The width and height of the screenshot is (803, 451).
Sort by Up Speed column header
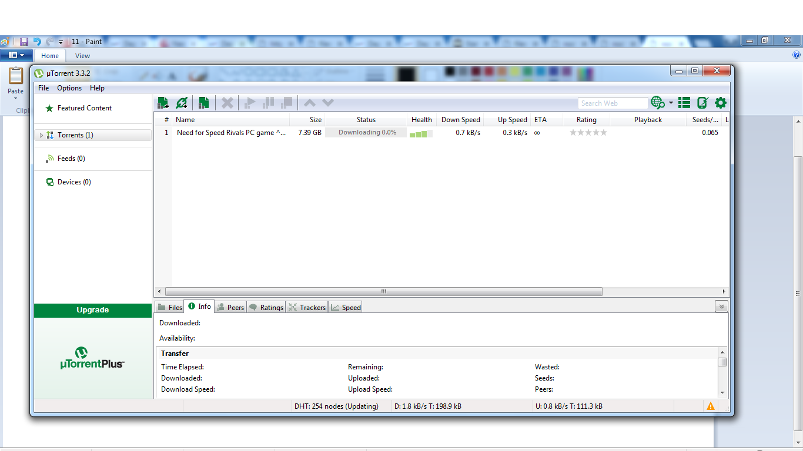coord(507,120)
